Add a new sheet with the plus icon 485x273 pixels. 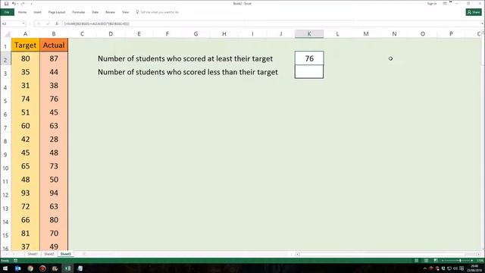pyautogui.click(x=84, y=254)
